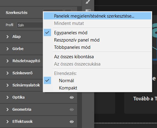Toggle the Optika panel eye visibility icon
The height and width of the screenshot is (128, 157).
[x=72, y=97]
